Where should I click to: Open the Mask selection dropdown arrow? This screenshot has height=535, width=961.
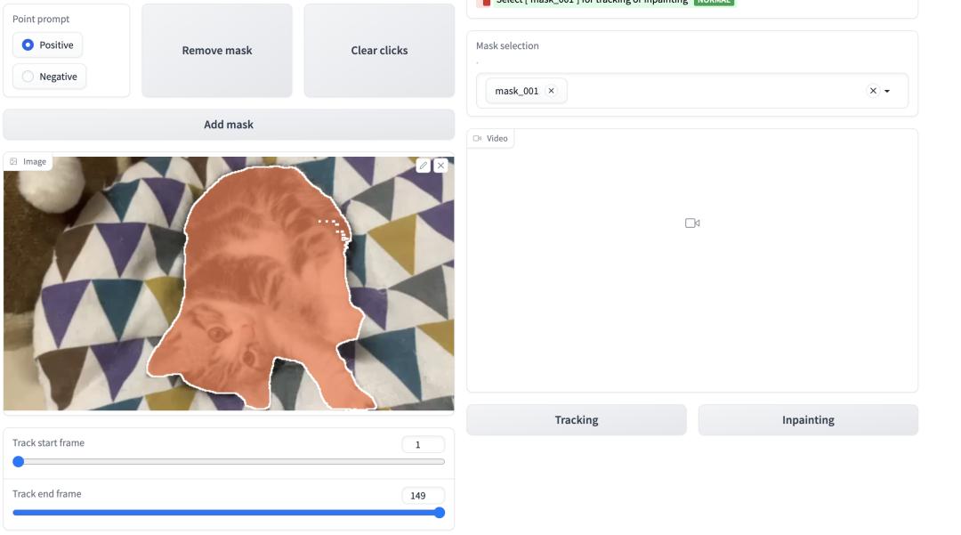coord(884,90)
